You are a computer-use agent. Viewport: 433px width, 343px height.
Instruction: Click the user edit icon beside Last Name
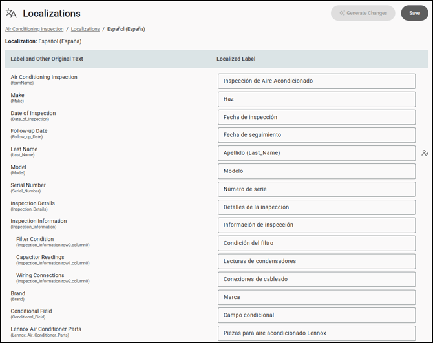pos(425,153)
